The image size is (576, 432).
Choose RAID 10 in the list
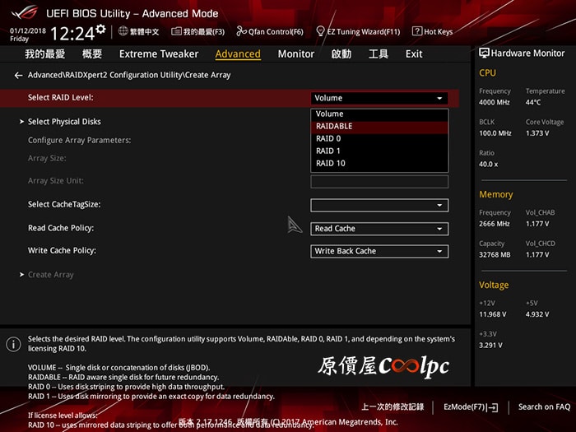[x=379, y=164]
